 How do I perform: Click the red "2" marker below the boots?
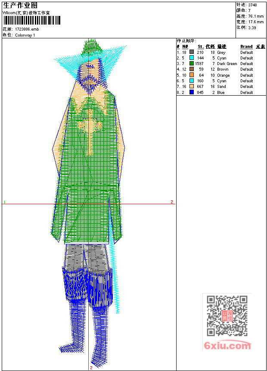[91, 368]
